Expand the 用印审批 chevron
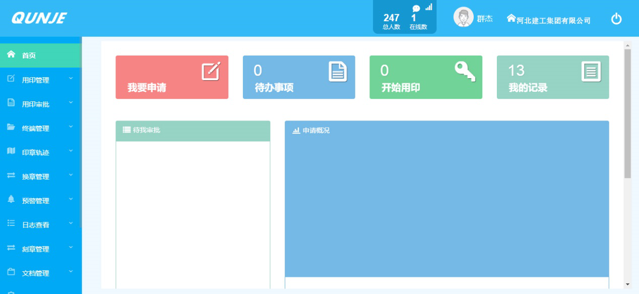The image size is (639, 294). coord(71,102)
